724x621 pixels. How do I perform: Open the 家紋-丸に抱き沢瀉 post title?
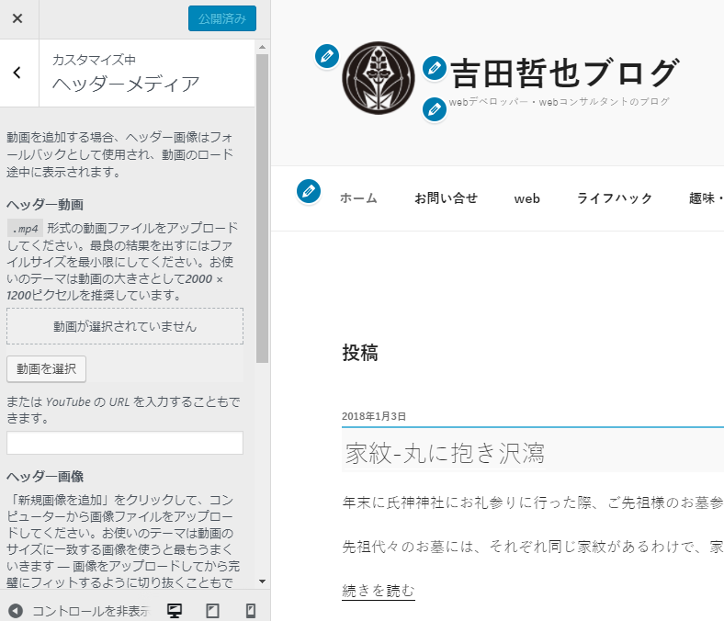tap(444, 453)
